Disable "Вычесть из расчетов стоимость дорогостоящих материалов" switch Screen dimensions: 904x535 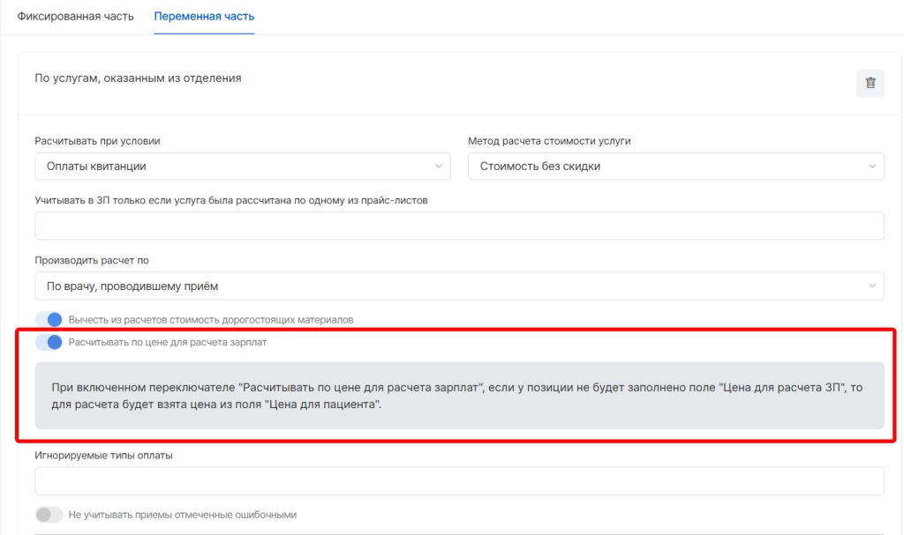pyautogui.click(x=49, y=319)
